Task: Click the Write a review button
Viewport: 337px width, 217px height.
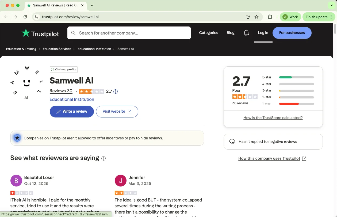Action: (72, 112)
